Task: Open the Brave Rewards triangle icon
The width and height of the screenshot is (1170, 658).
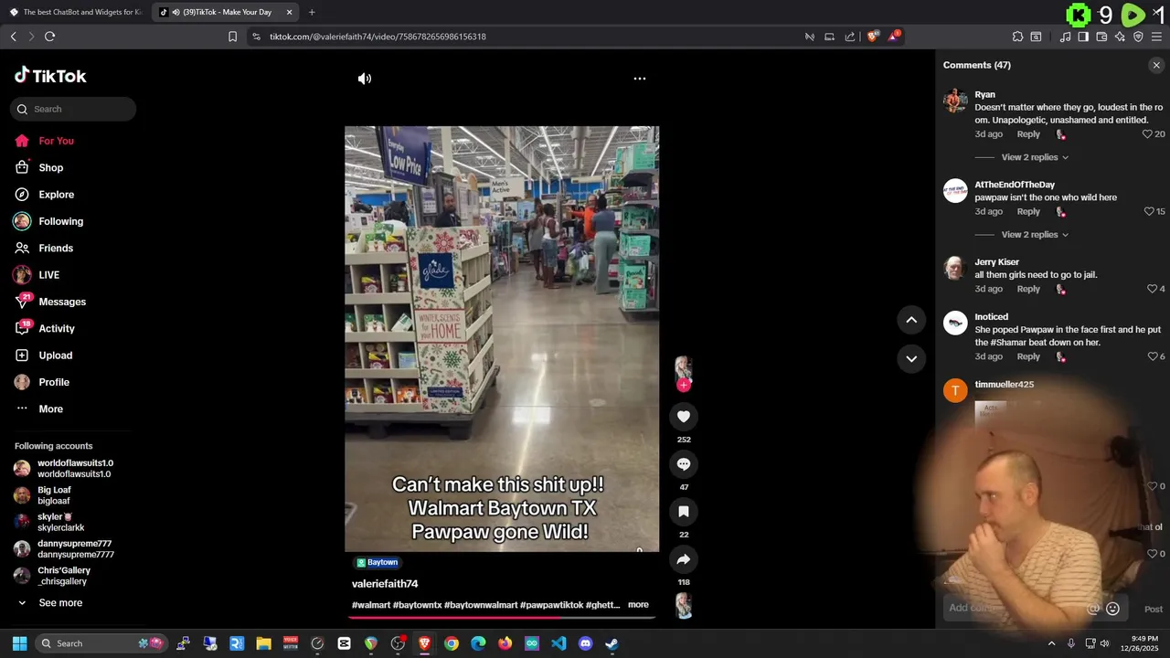Action: (894, 37)
